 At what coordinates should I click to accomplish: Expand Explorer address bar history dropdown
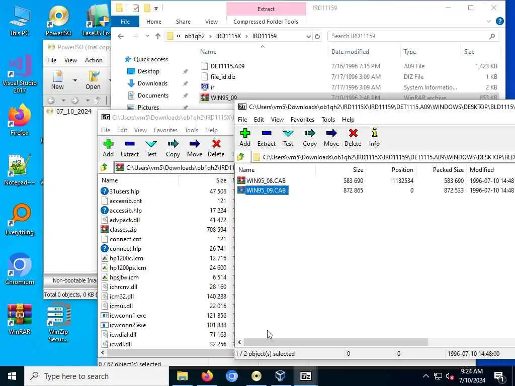[309, 36]
